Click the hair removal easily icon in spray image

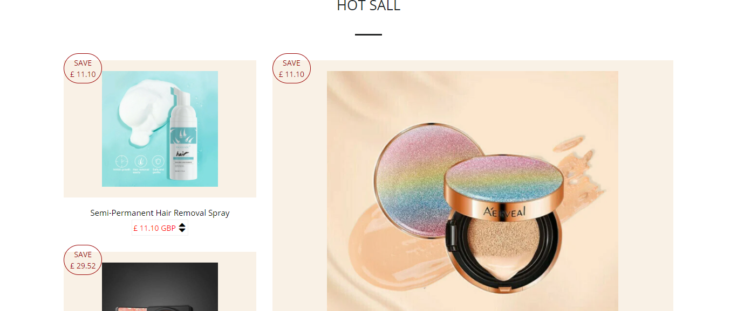pos(140,160)
